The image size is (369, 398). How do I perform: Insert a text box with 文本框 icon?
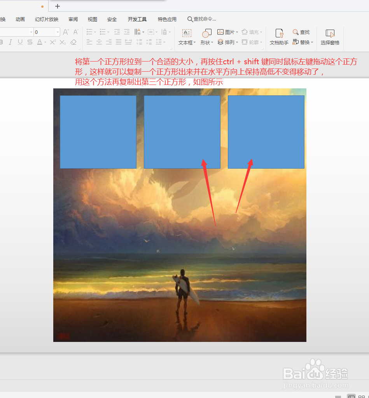[x=187, y=33]
